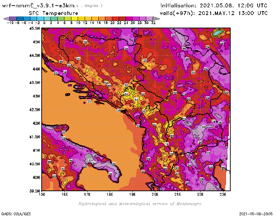Click the pale purple arrow swatch below legend -10
The height and width of the screenshot is (216, 280).
pos(6,19)
